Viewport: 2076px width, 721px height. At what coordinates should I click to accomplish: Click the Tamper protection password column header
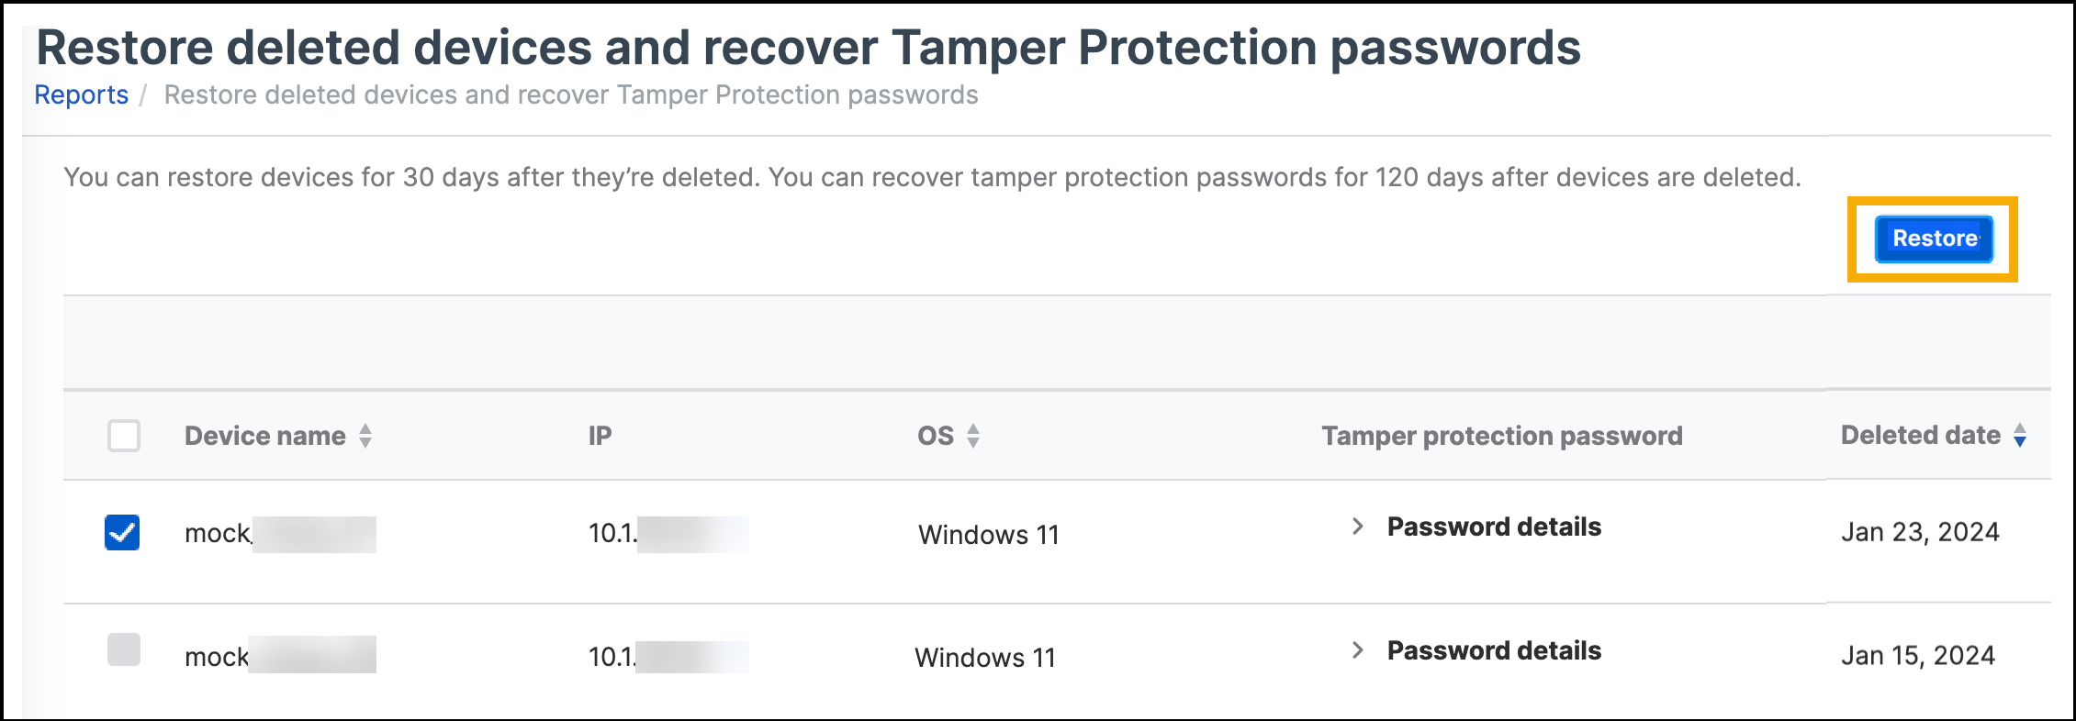[1501, 436]
